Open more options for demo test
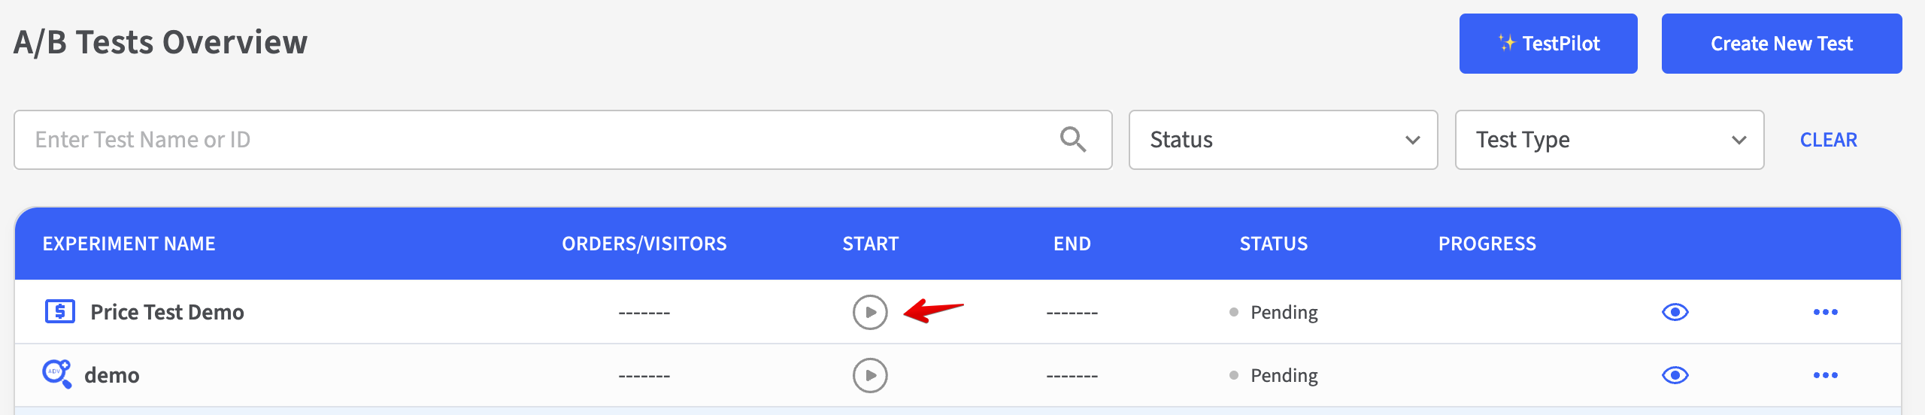The width and height of the screenshot is (1925, 415). tap(1825, 375)
